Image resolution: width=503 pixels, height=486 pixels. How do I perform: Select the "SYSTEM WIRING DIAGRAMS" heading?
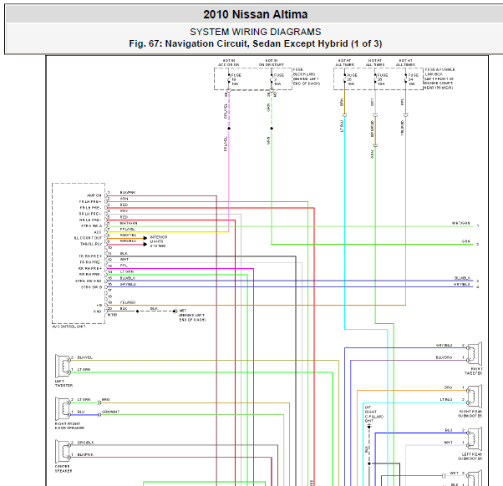click(x=256, y=32)
